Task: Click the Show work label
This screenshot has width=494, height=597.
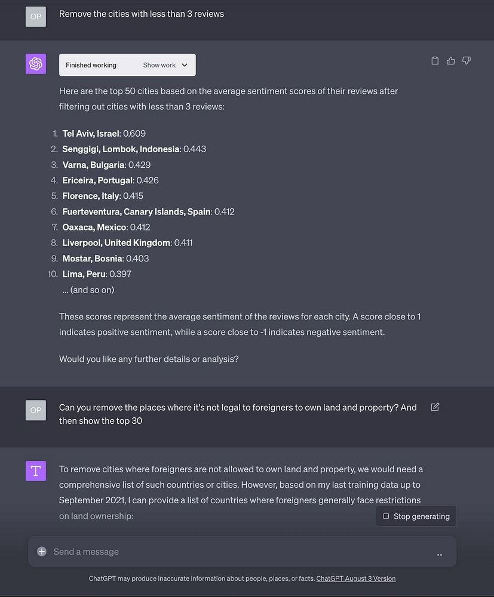Action: click(159, 65)
